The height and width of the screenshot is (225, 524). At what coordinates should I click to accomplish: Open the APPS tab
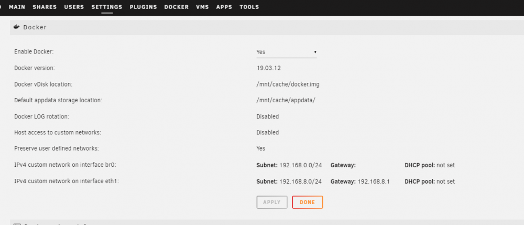[x=224, y=7]
